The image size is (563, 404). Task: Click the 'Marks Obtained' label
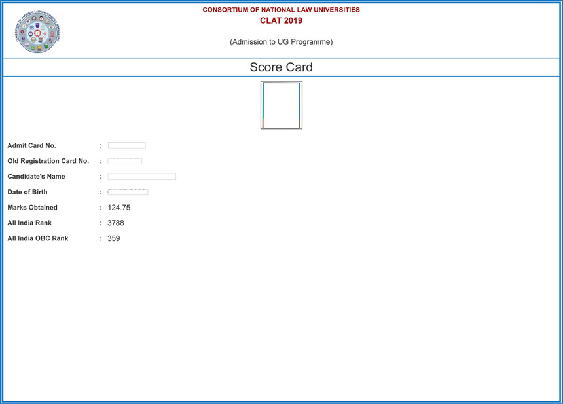pos(32,207)
